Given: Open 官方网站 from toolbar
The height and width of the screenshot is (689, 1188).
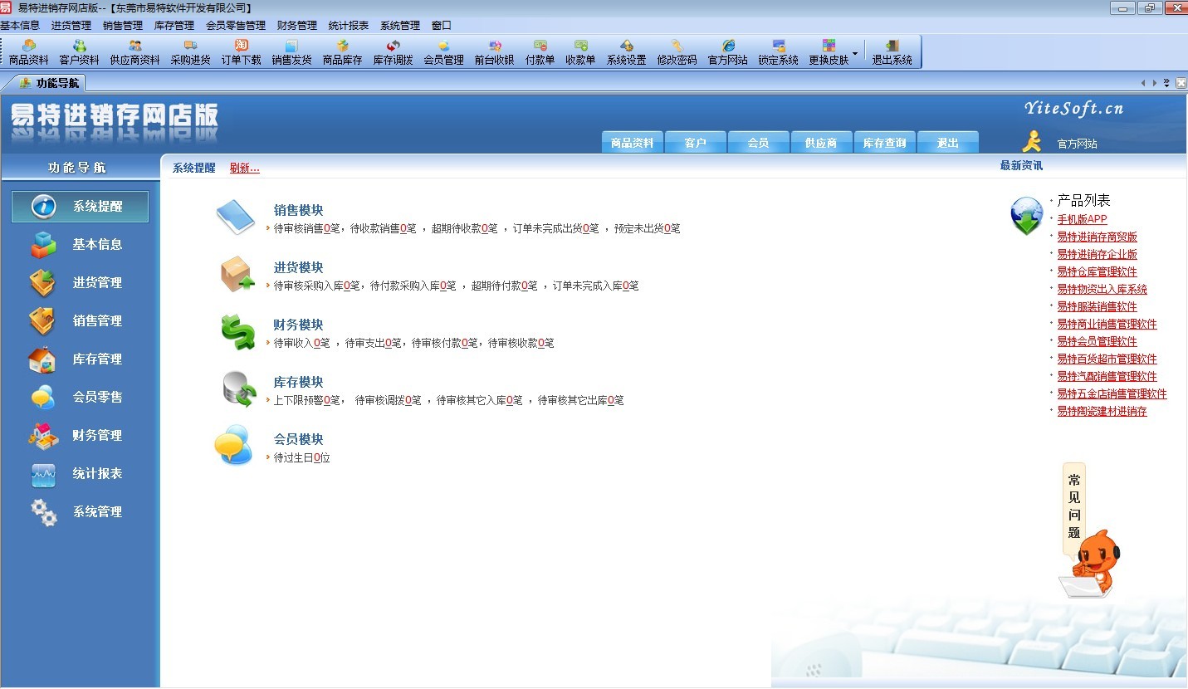Looking at the screenshot, I should point(727,52).
